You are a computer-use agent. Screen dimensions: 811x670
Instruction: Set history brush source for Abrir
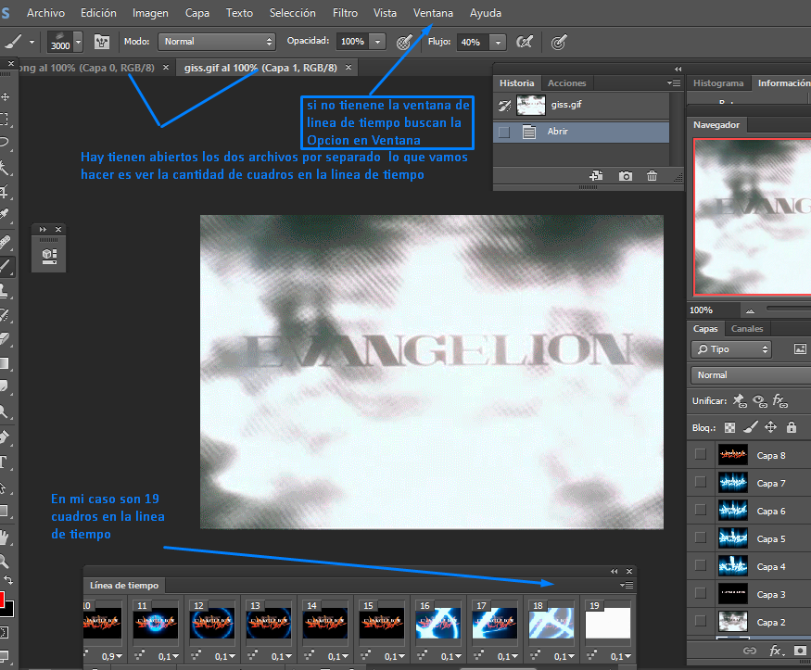504,133
